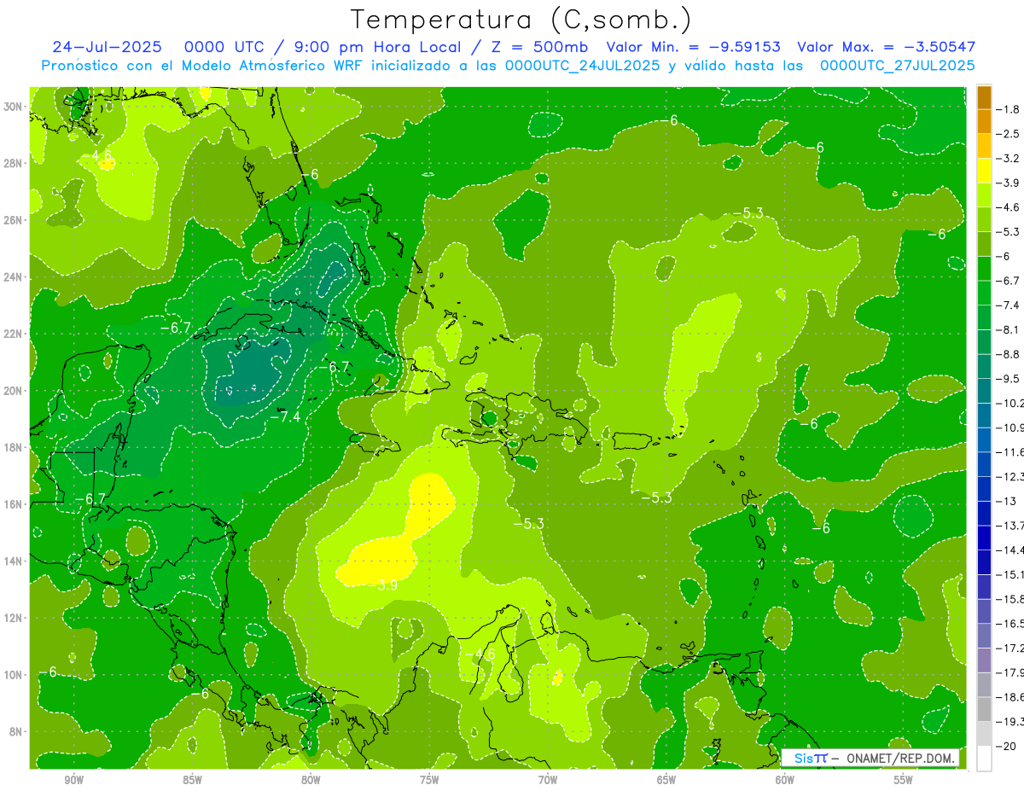This screenshot has width=1024, height=791.
Task: Click the "26N" latitude axis label
Action: (x=15, y=220)
